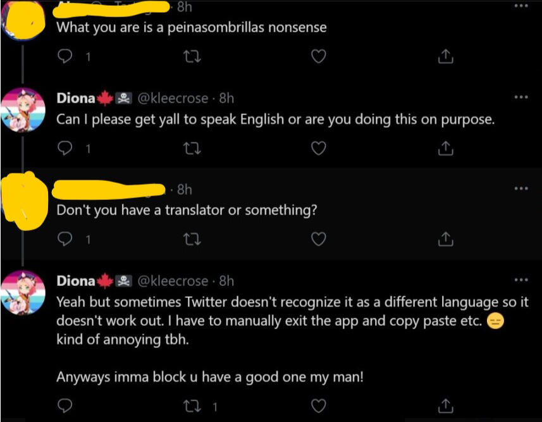Share the "peinasombrillas nonsense" tweet
Viewport: 542px width, 422px height.
click(445, 57)
